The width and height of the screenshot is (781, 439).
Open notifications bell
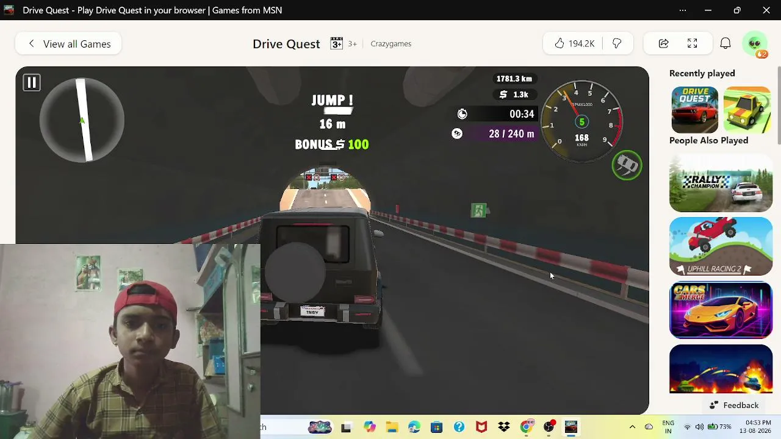725,44
